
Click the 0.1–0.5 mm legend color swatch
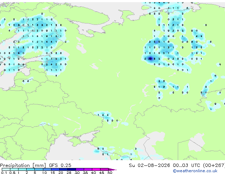6,169
